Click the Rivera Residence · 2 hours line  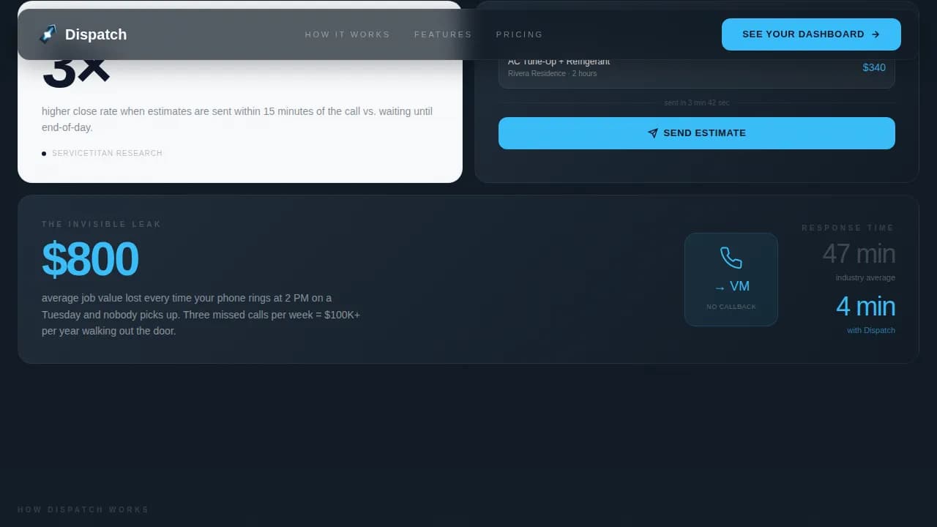(x=552, y=74)
